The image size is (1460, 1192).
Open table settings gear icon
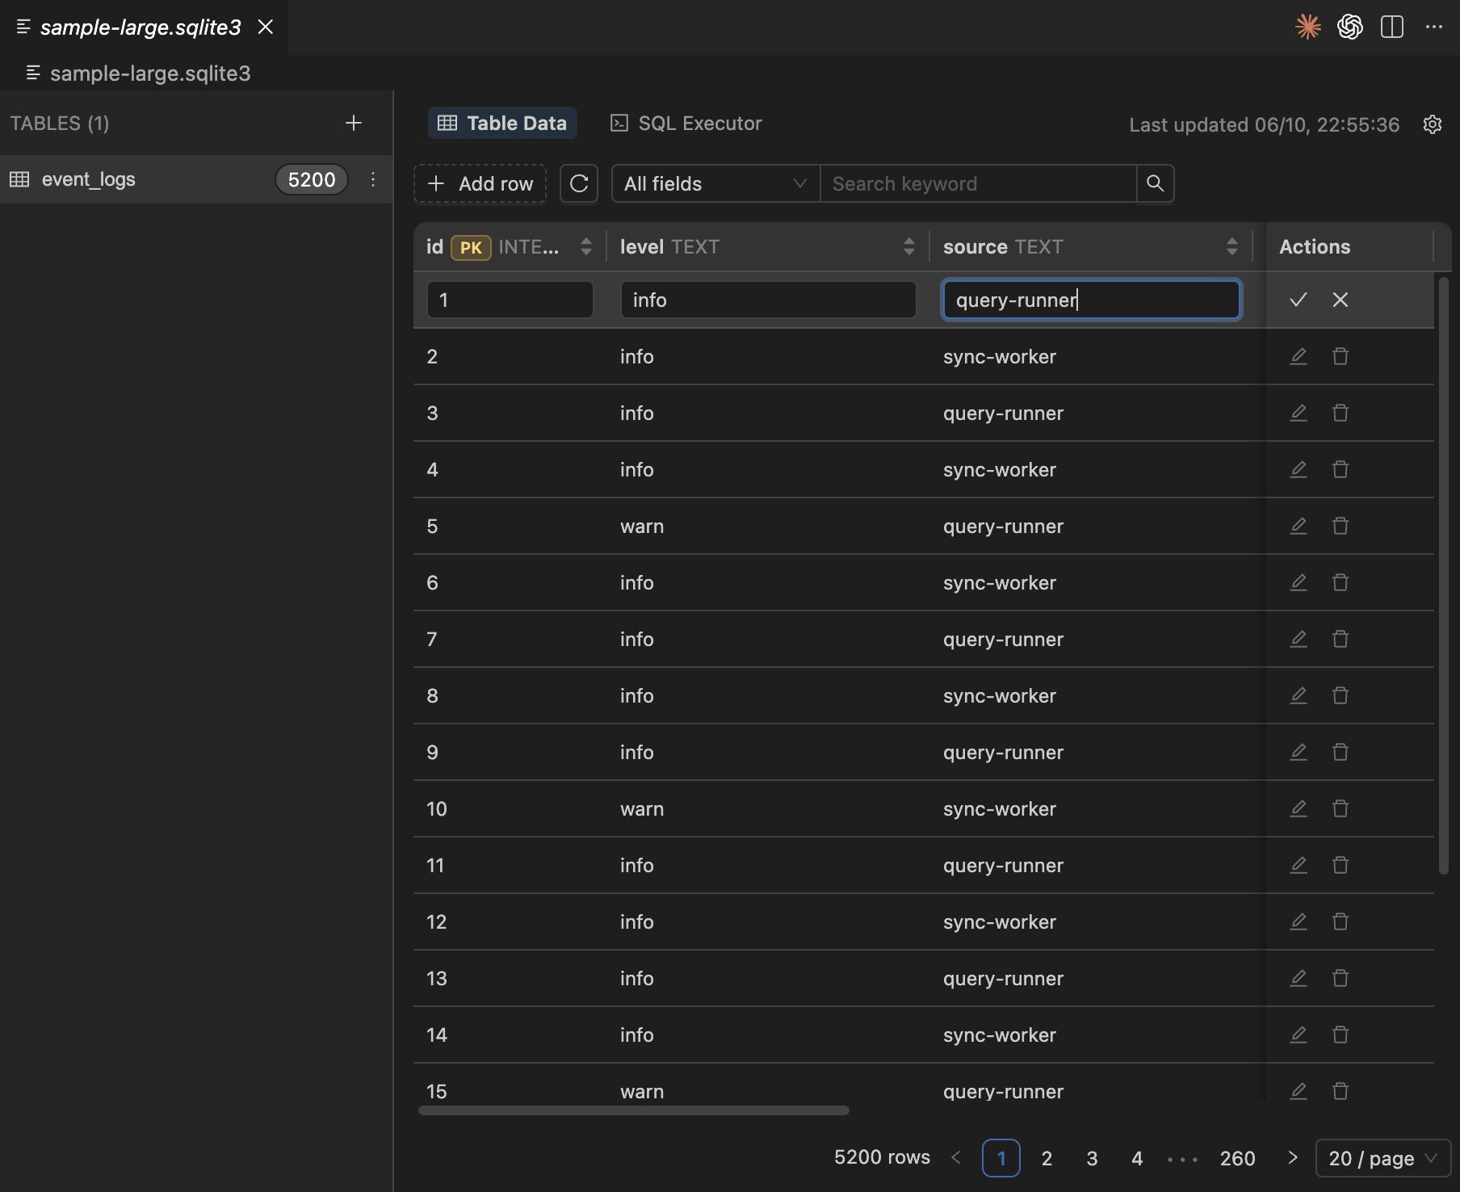click(1433, 124)
